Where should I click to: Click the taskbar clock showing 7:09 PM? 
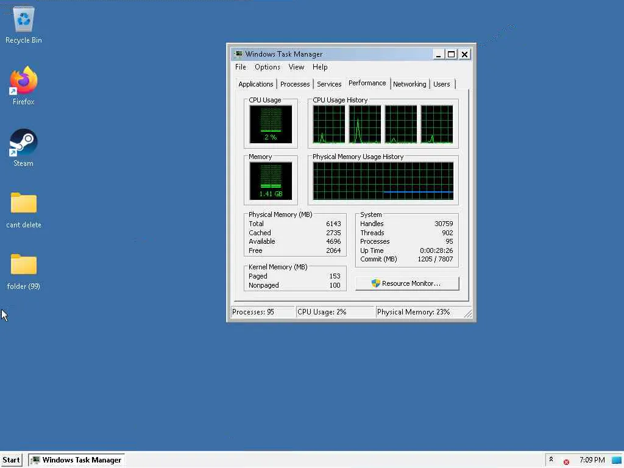click(592, 460)
